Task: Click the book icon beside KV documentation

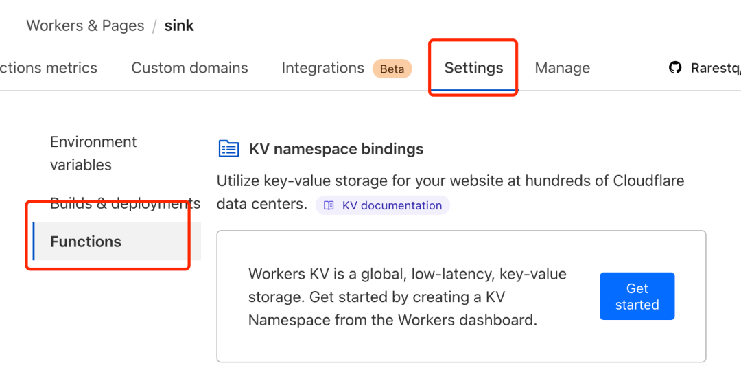Action: click(329, 205)
